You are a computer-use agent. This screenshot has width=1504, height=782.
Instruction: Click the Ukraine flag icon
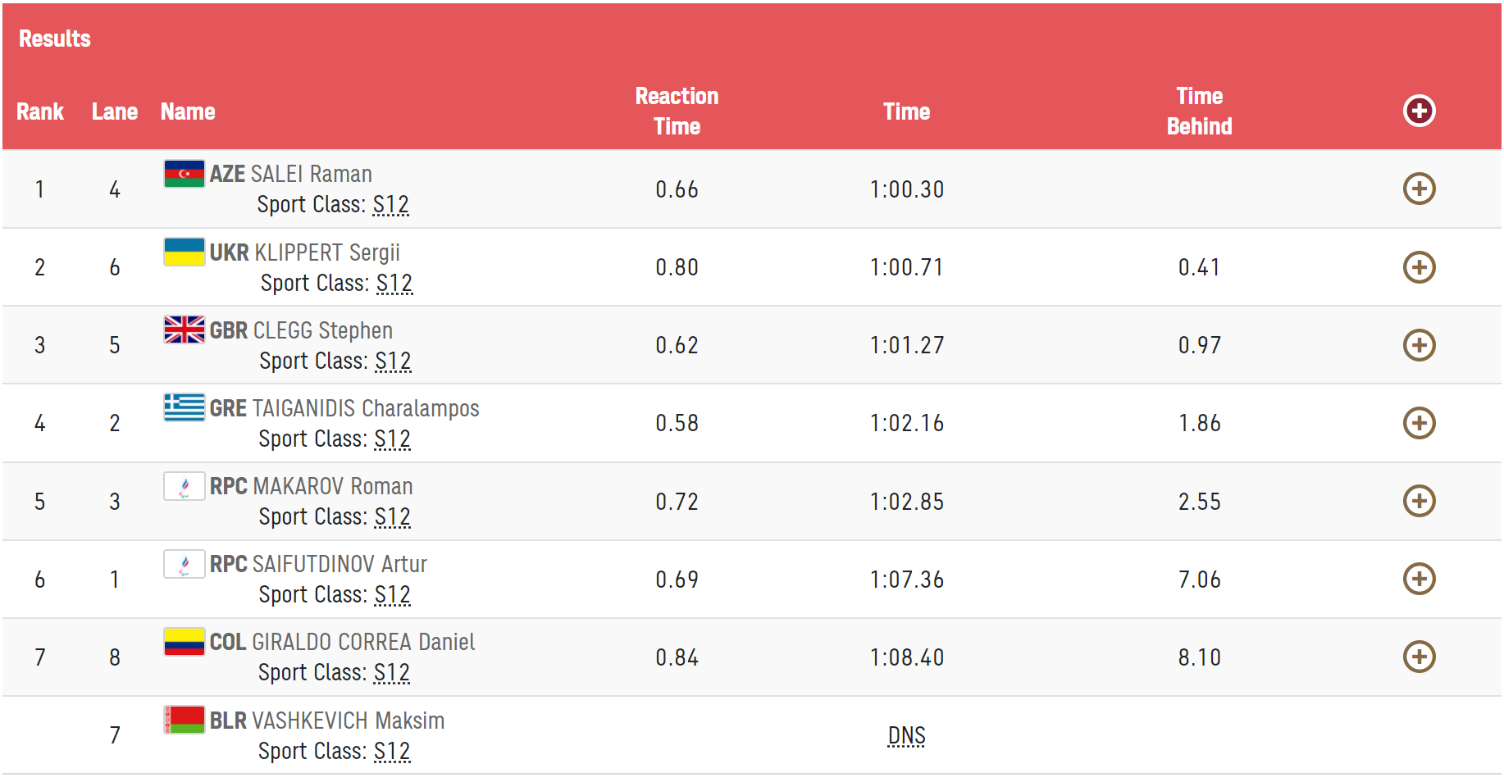pos(184,252)
